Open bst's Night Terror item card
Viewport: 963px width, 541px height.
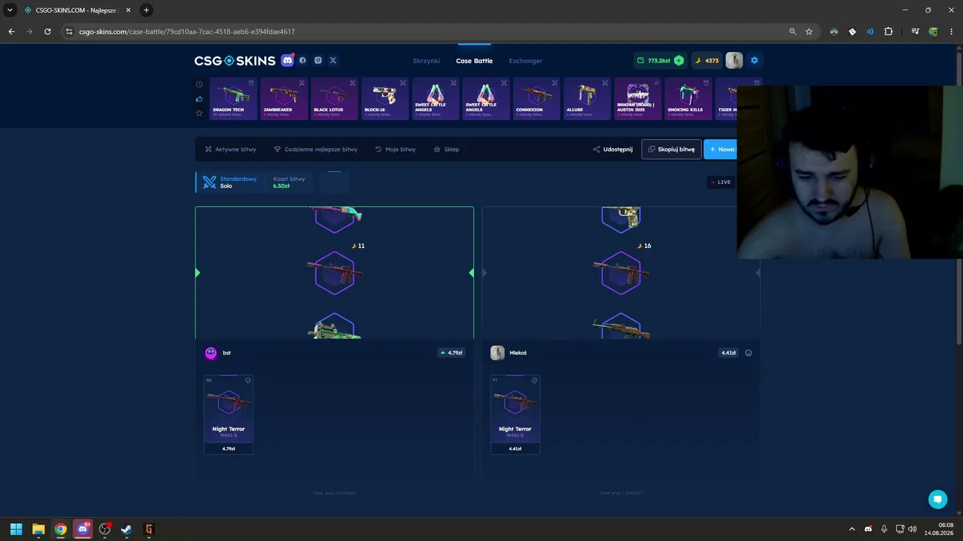click(x=228, y=415)
